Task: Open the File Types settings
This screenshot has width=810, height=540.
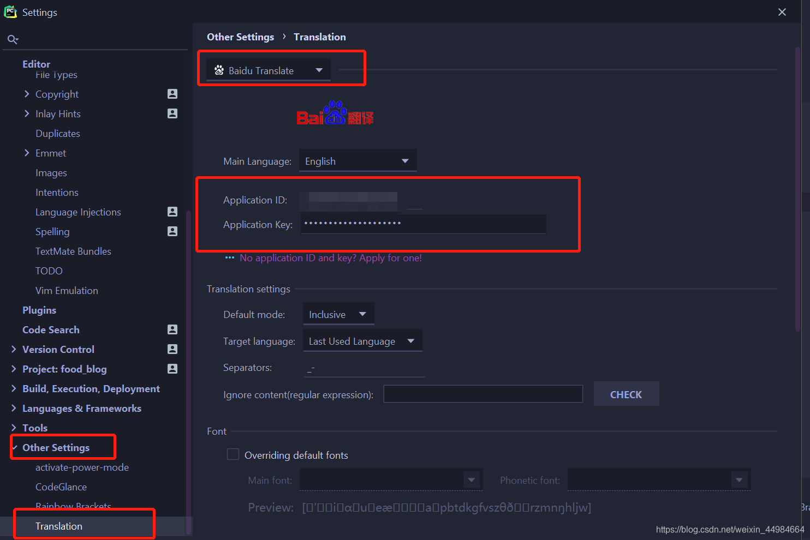Action: tap(56, 75)
